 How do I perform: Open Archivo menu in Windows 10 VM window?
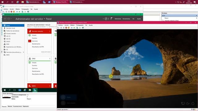(61, 25)
